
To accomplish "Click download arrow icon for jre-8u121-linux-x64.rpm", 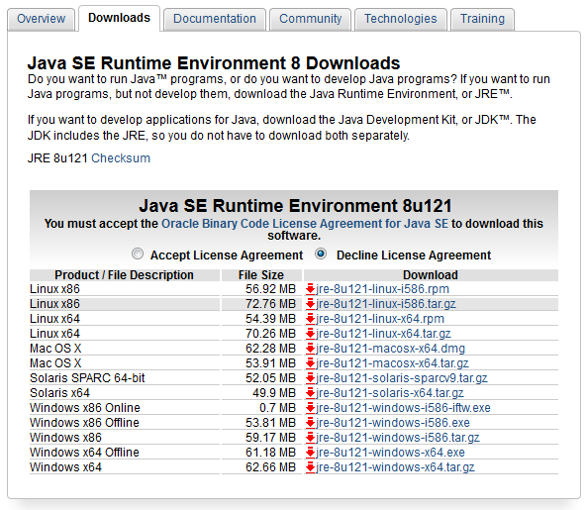I will (310, 319).
